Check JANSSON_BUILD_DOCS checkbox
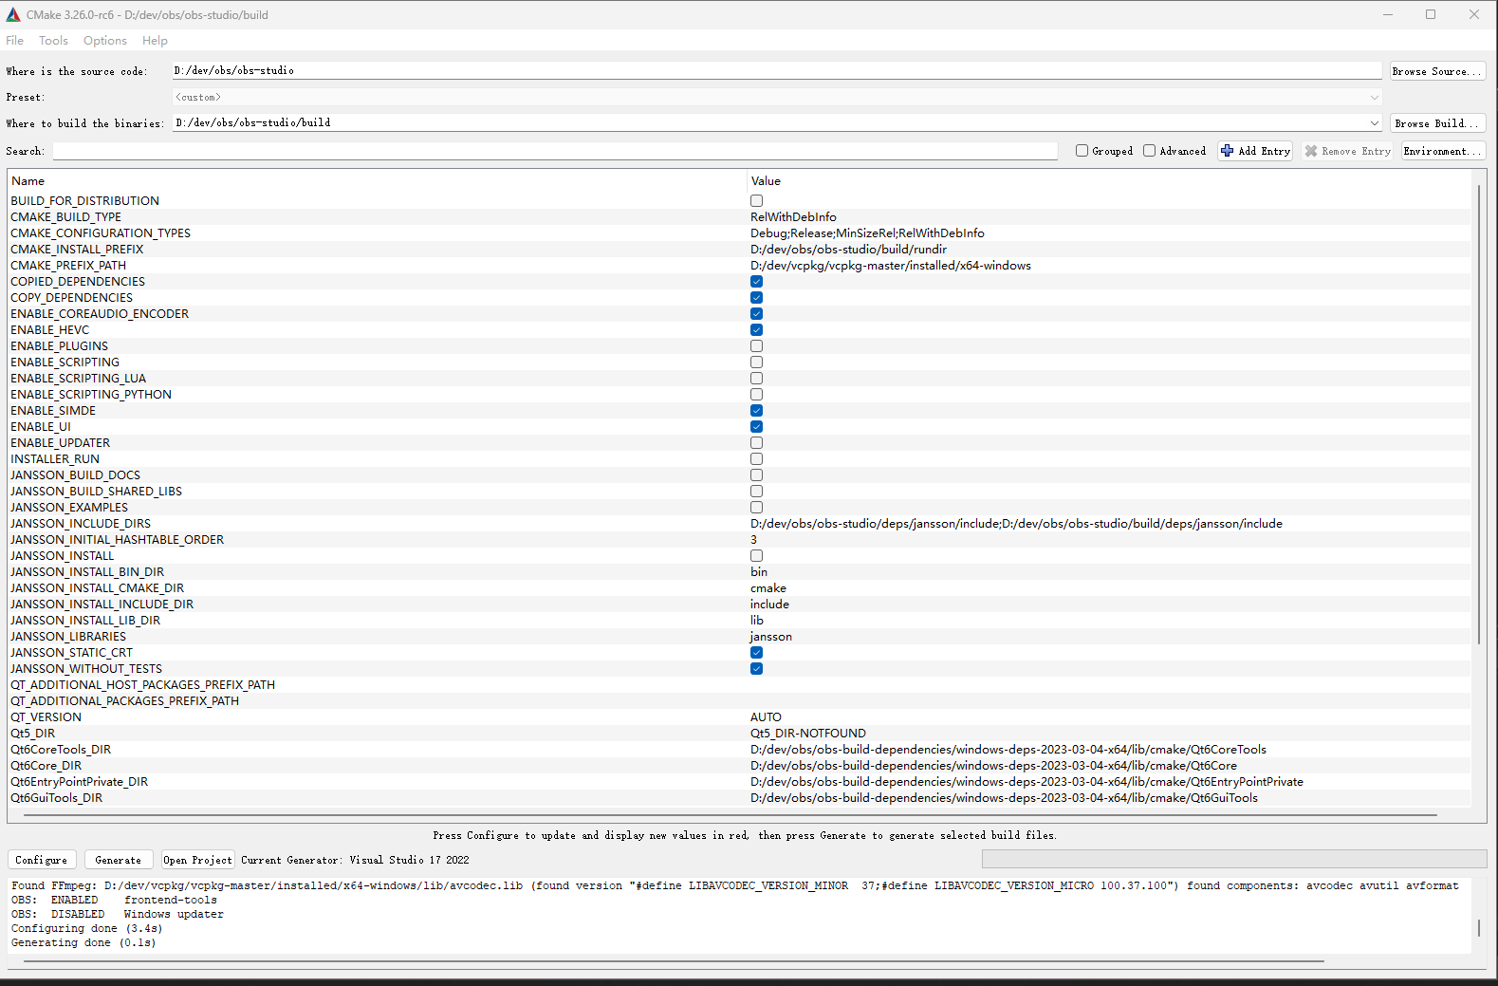The image size is (1498, 986). point(756,475)
